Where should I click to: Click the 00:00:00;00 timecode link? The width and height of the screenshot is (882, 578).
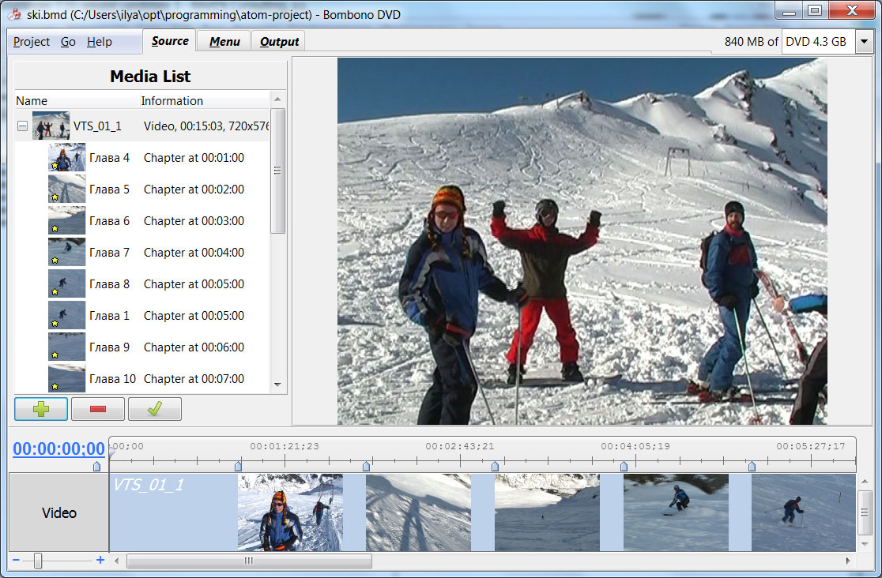click(59, 449)
